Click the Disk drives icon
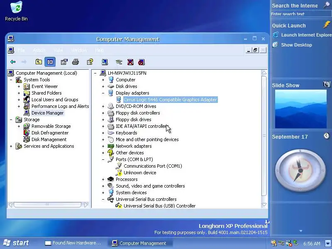This screenshot has height=249, width=332. (111, 86)
